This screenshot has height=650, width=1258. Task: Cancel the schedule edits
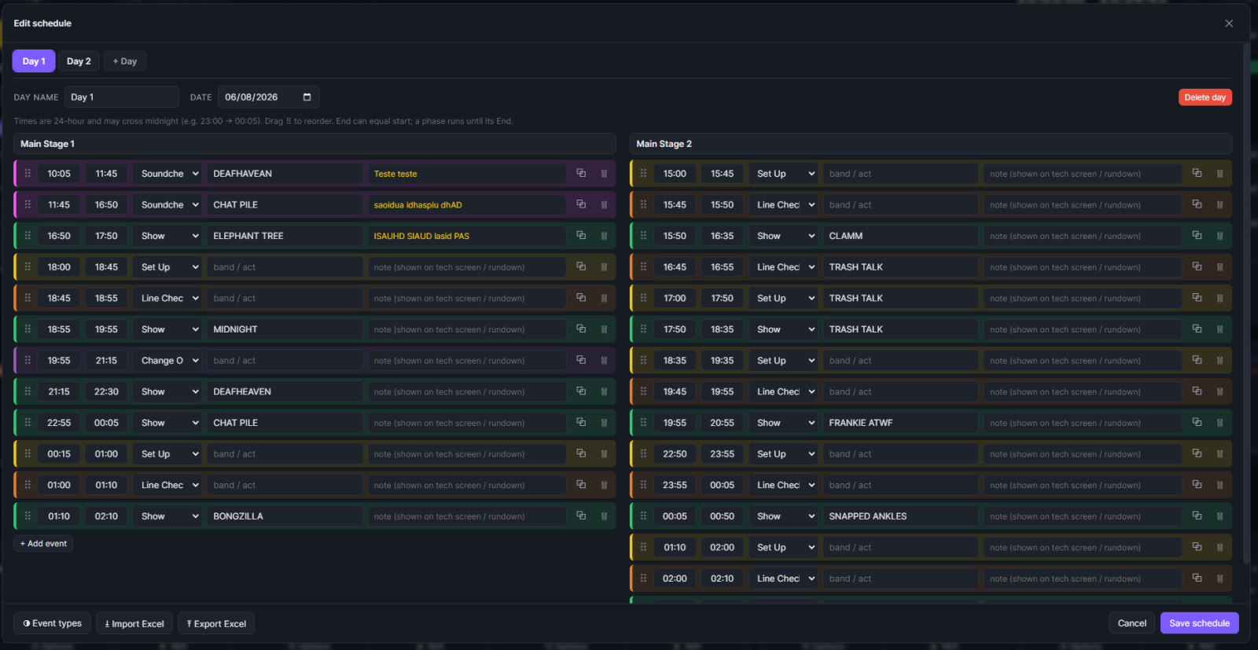click(1132, 623)
